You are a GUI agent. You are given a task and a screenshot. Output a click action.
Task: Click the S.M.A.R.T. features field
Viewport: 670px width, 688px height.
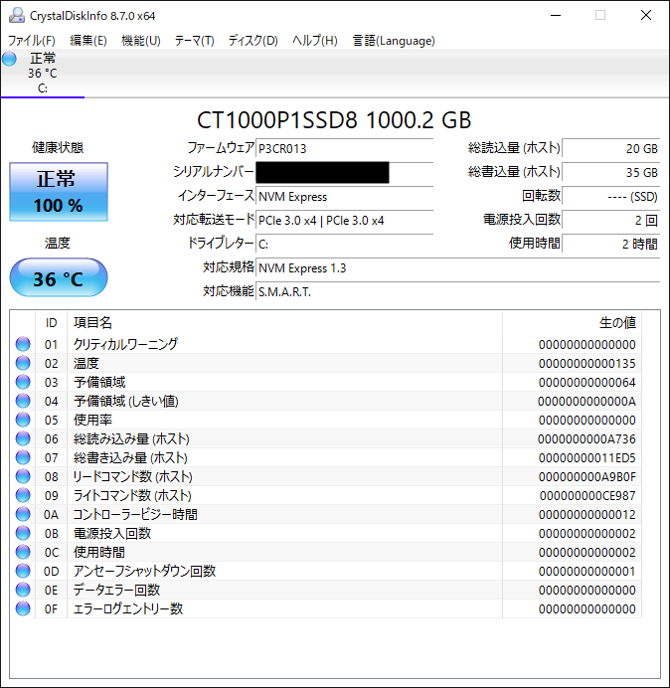pyautogui.click(x=457, y=291)
